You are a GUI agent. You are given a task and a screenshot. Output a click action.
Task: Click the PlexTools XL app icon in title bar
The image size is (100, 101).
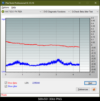coord(3,3)
